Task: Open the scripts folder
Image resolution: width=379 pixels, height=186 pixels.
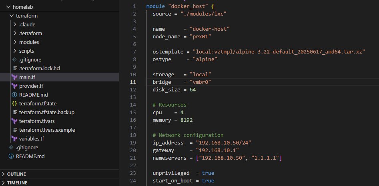Action: (x=26, y=51)
